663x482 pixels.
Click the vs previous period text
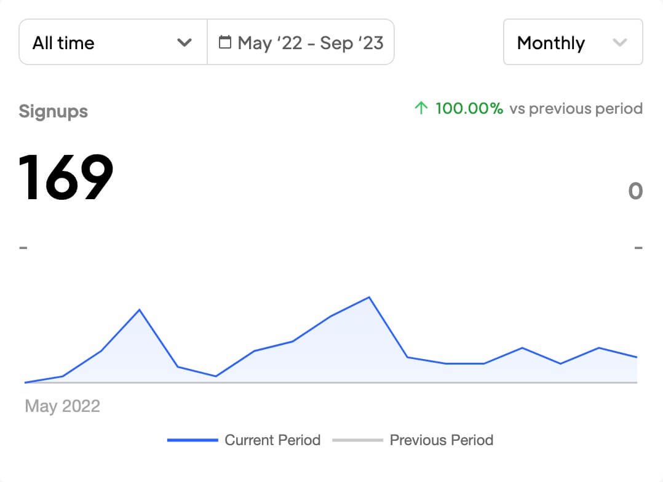[x=576, y=109]
